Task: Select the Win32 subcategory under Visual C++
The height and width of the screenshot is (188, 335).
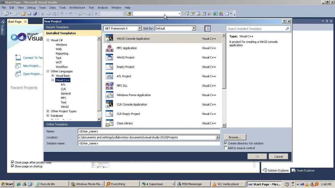Action: point(65,107)
